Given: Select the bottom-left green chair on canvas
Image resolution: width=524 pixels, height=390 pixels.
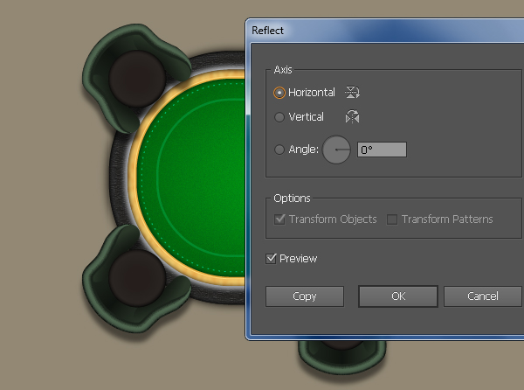Looking at the screenshot, I should point(135,278).
